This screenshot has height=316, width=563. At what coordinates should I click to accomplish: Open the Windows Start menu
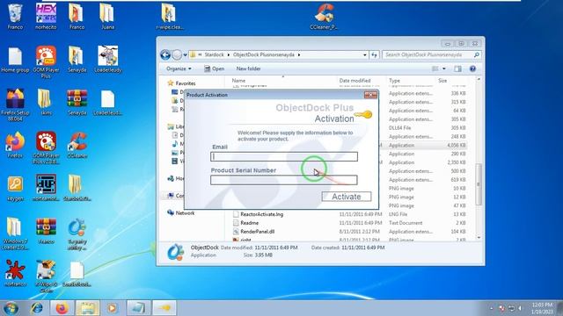click(x=11, y=308)
